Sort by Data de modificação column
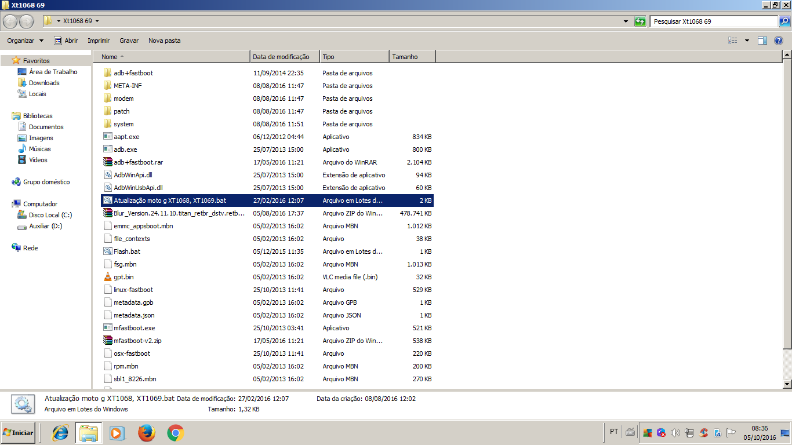The width and height of the screenshot is (792, 445). click(x=285, y=57)
